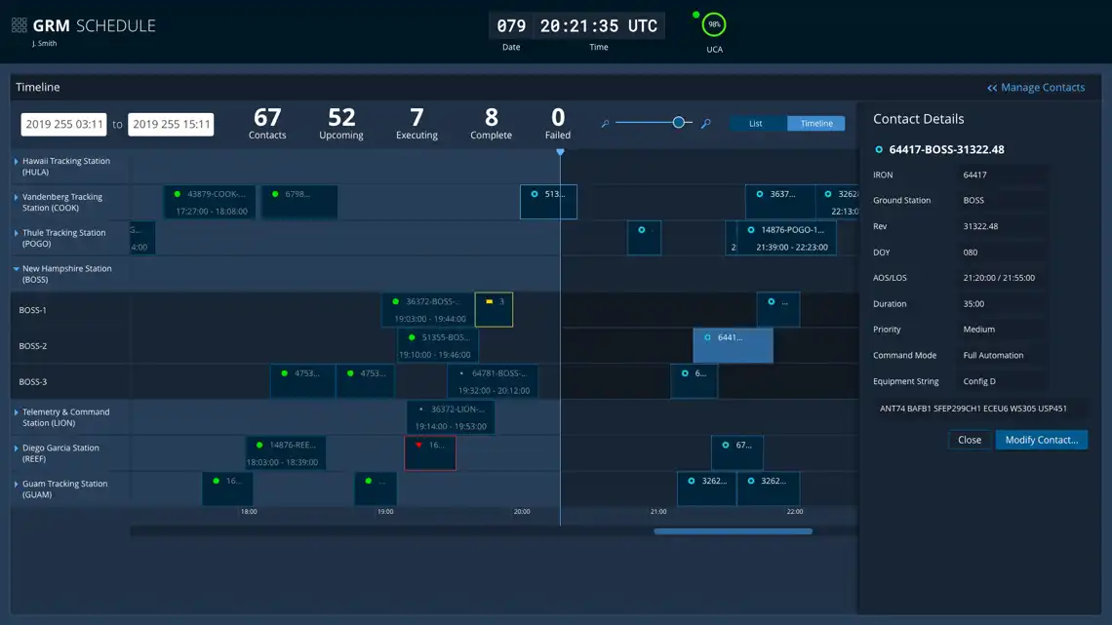1112x625 pixels.
Task: Select the 16 contact on GUAM row
Action: (227, 488)
